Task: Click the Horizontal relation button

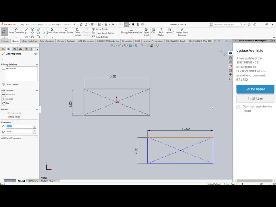Action: pos(3,94)
